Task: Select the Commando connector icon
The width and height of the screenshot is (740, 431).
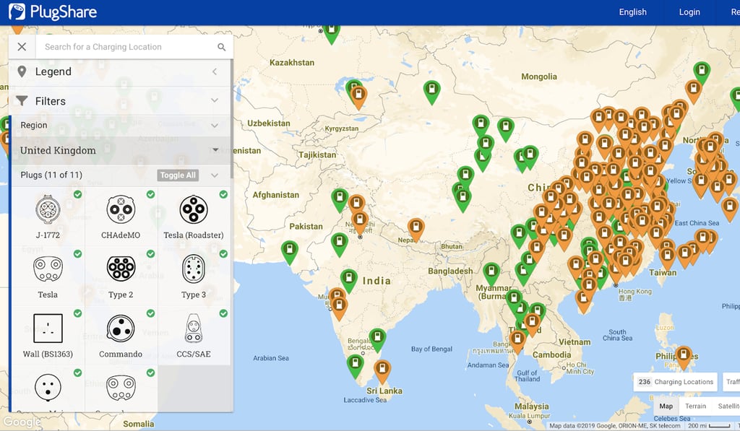Action: click(121, 328)
